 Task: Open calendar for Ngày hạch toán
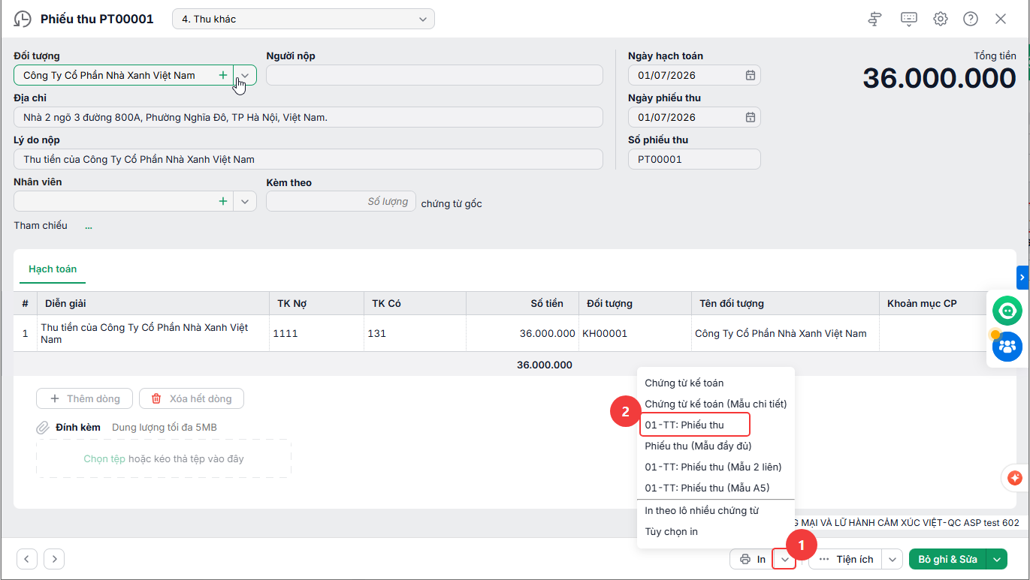[x=750, y=75]
